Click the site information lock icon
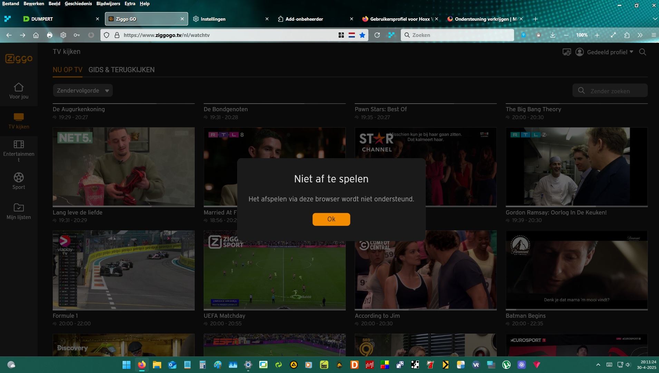 click(117, 35)
